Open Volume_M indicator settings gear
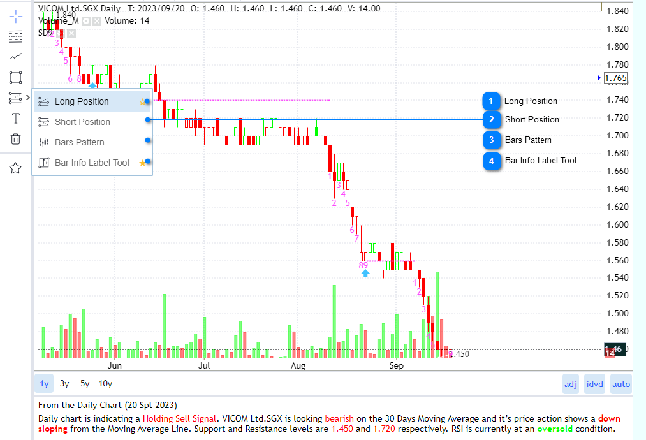 86,21
